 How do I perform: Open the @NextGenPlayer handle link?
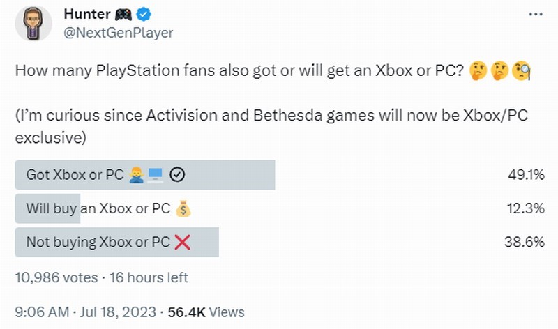pos(118,32)
